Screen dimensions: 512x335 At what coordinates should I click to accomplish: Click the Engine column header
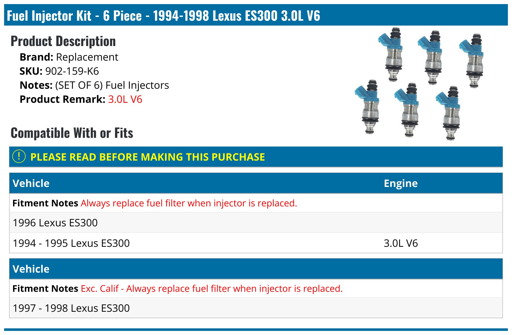pyautogui.click(x=401, y=183)
